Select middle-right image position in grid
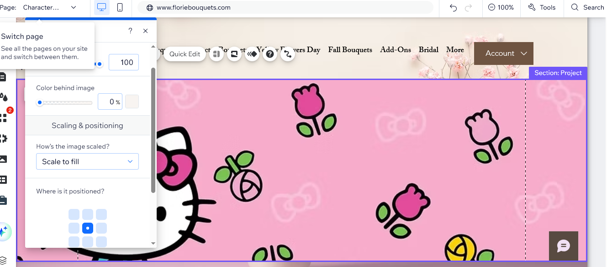This screenshot has width=607, height=267. 101,228
